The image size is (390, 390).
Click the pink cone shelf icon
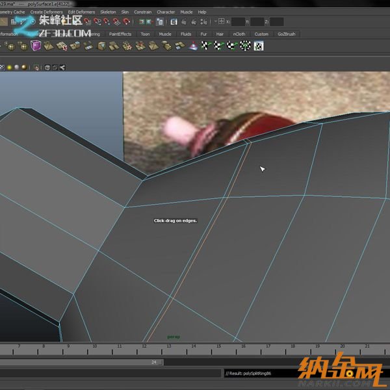click(x=193, y=45)
